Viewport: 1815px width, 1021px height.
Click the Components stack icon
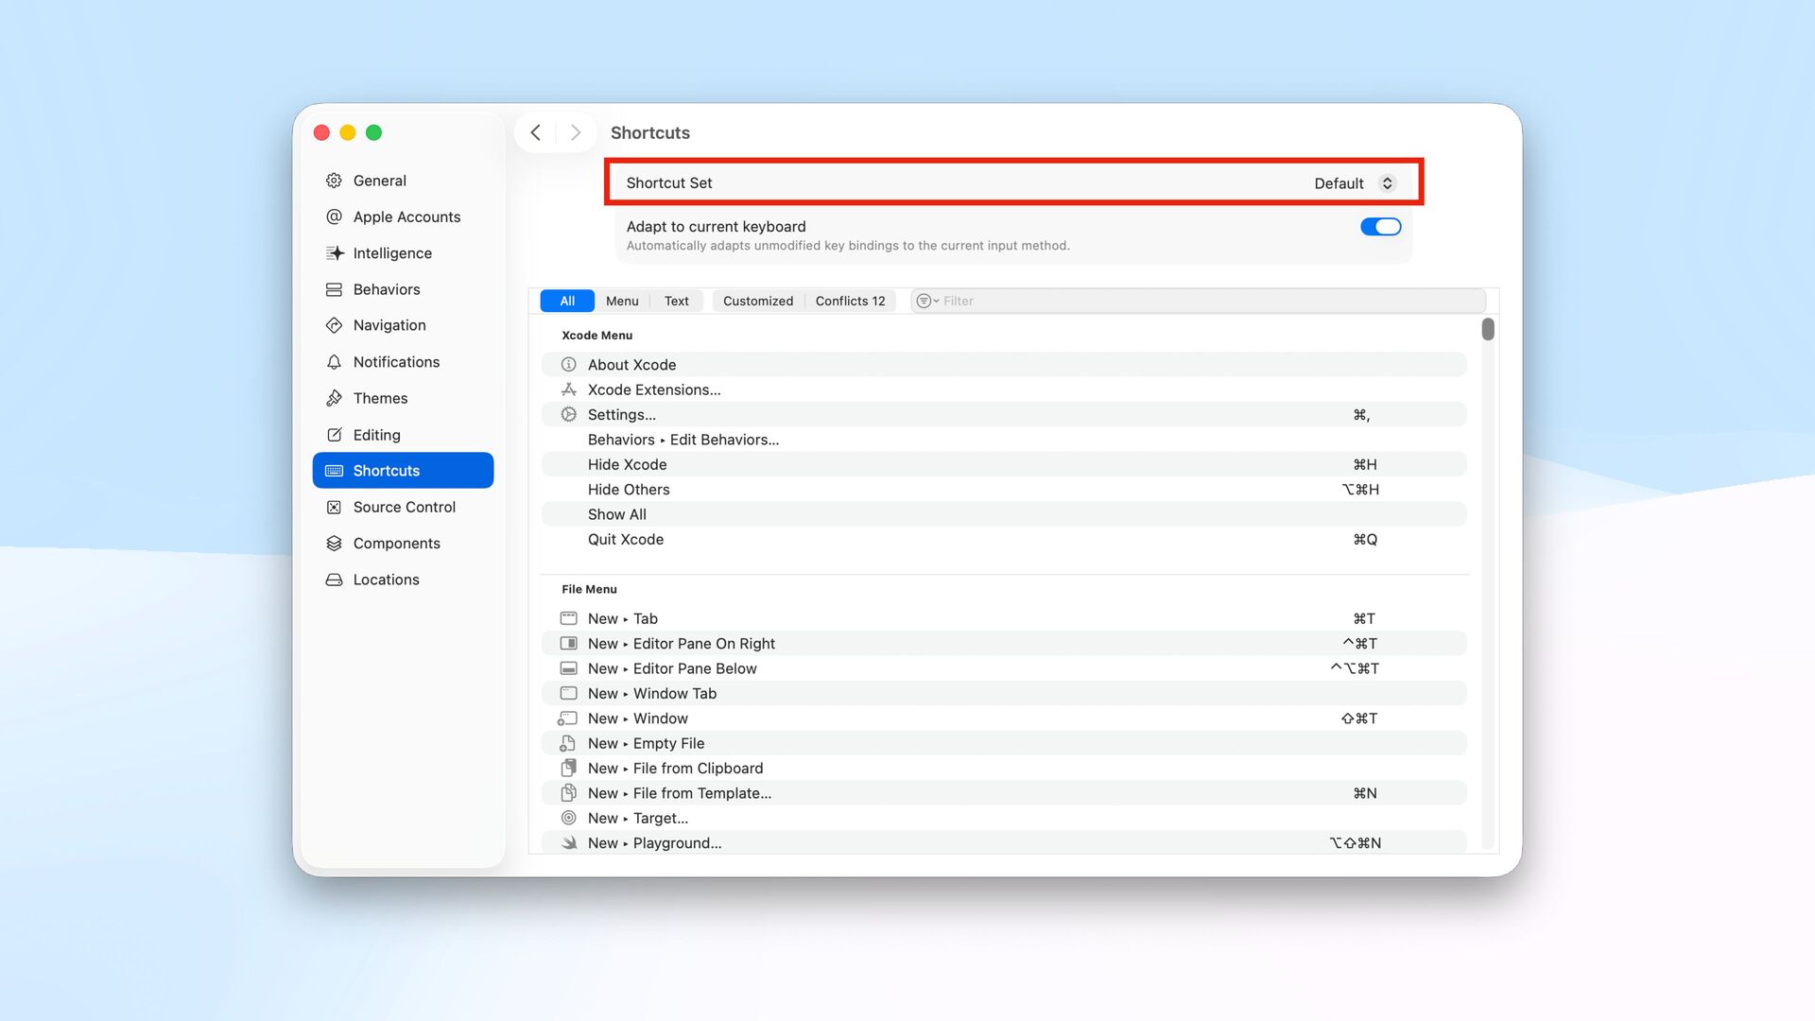(334, 544)
